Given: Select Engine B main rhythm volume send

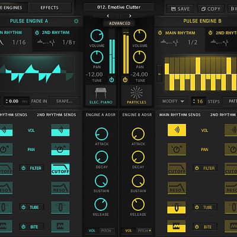Looking at the screenshot, I should tap(177, 130).
